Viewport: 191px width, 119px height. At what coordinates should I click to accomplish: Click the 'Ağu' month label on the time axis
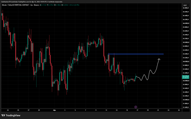point(54,110)
